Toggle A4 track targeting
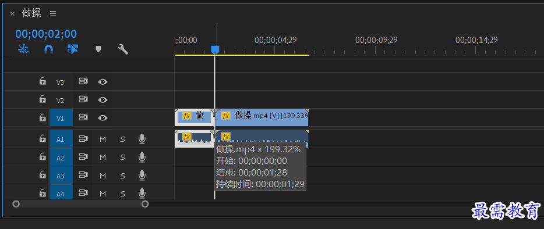The width and height of the screenshot is (544, 229). coord(61,192)
